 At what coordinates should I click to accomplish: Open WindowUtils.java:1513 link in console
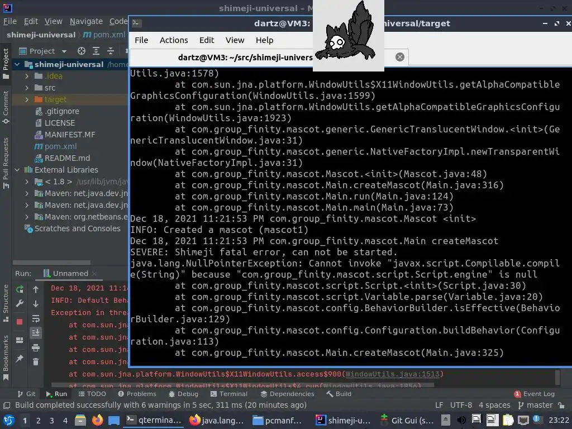coord(393,374)
